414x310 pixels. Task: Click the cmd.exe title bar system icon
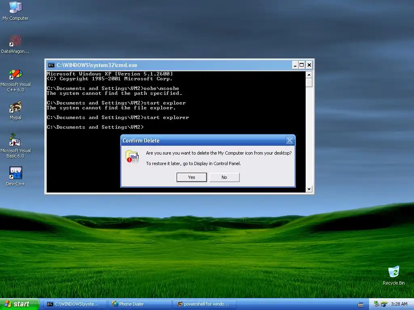click(x=51, y=65)
